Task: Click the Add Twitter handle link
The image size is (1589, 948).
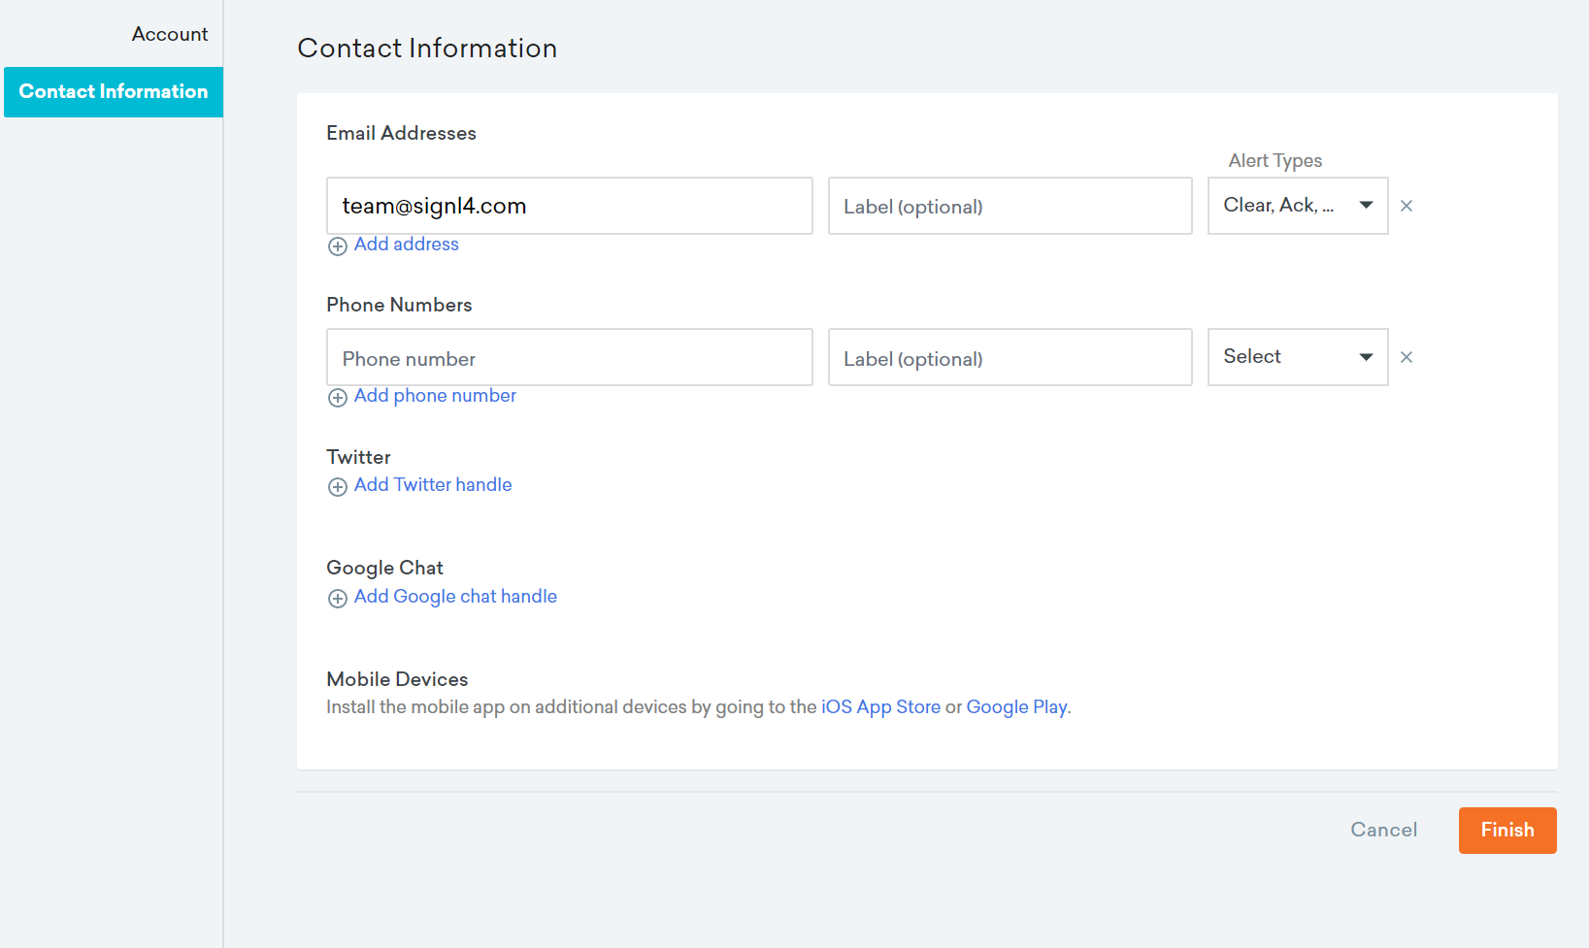Action: pyautogui.click(x=433, y=485)
